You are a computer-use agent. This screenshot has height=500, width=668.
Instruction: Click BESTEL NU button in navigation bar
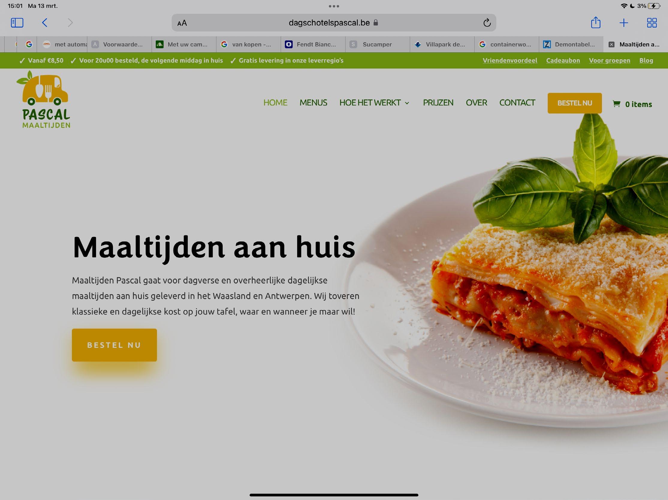coord(575,103)
